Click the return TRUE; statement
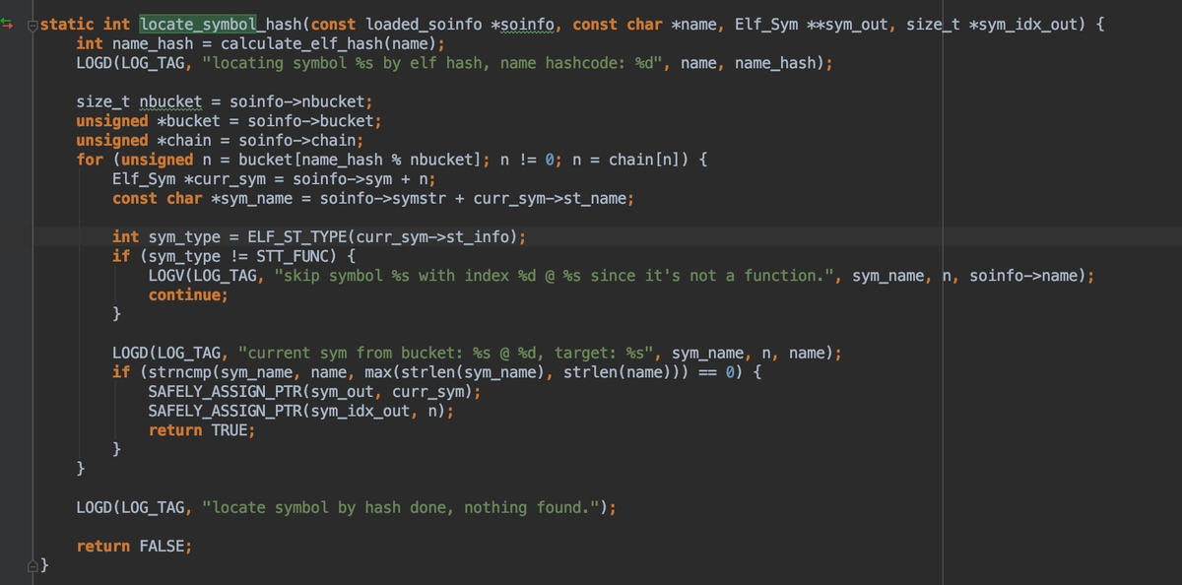 [202, 430]
